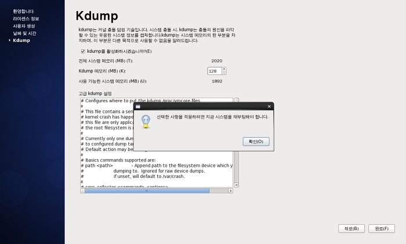Click the total system memory value 2020
The width and height of the screenshot is (406, 244).
(217, 61)
